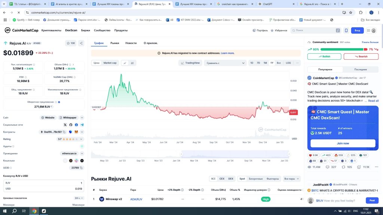Switch to the candlestick chart icon

click(132, 63)
